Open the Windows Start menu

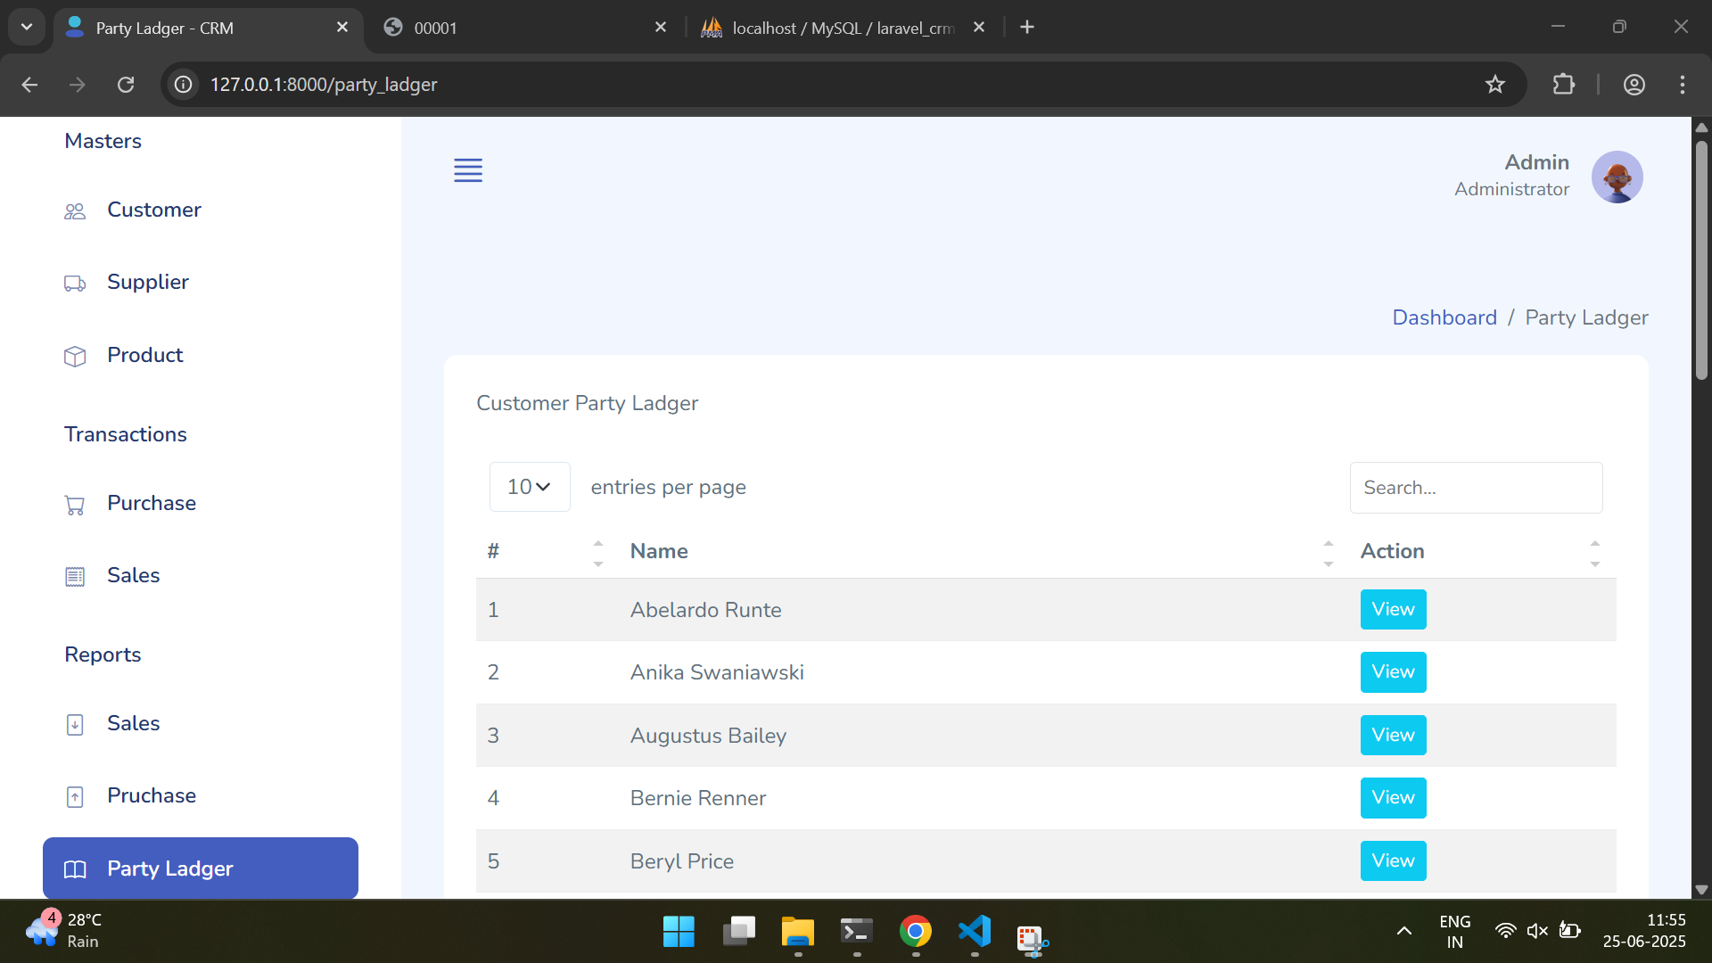pos(679,932)
